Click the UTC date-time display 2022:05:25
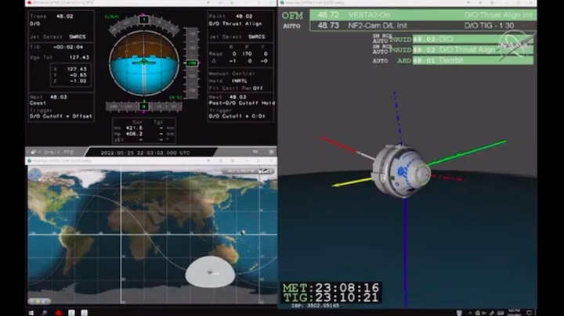 [x=145, y=153]
